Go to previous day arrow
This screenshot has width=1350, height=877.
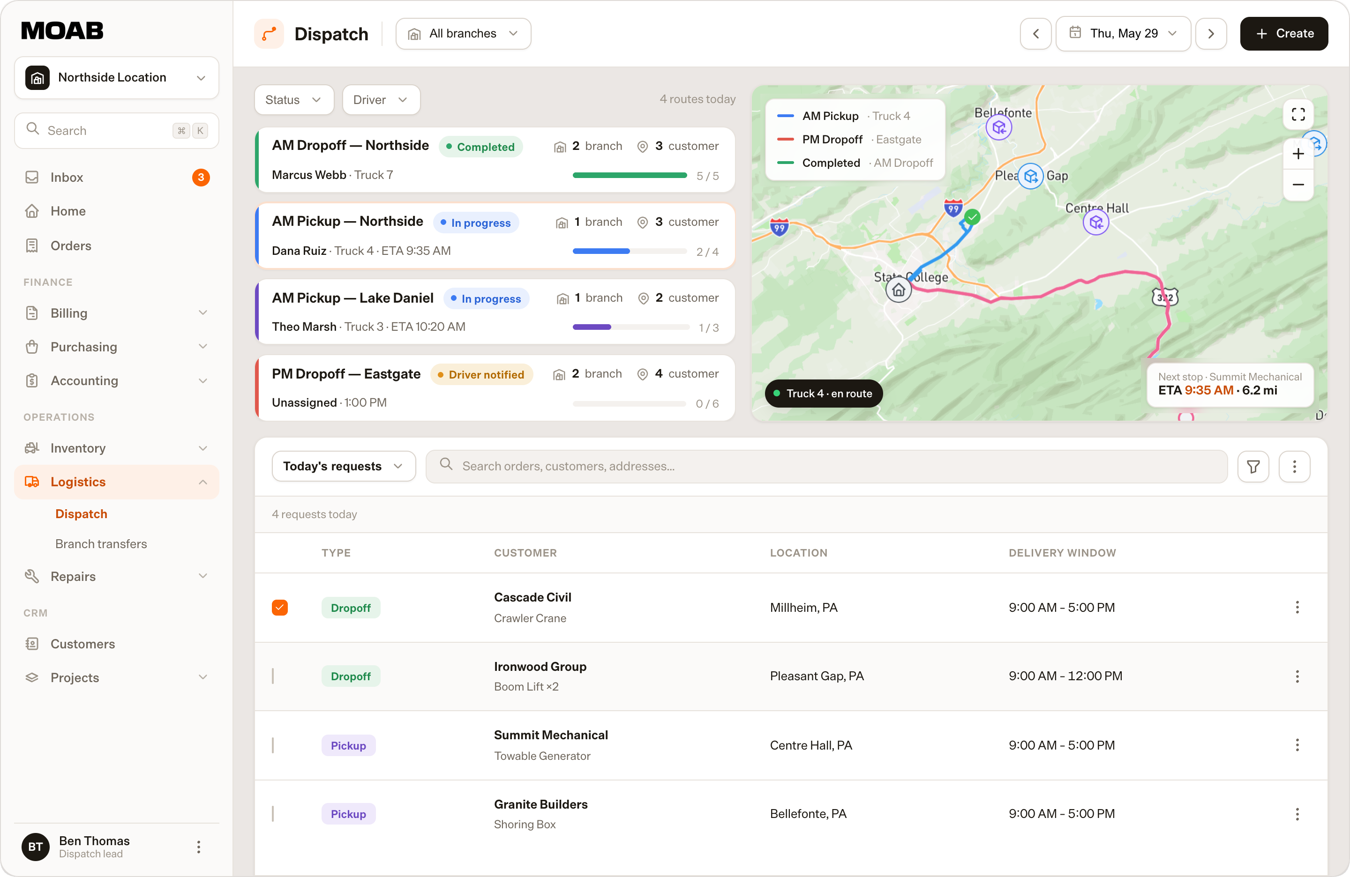point(1036,33)
